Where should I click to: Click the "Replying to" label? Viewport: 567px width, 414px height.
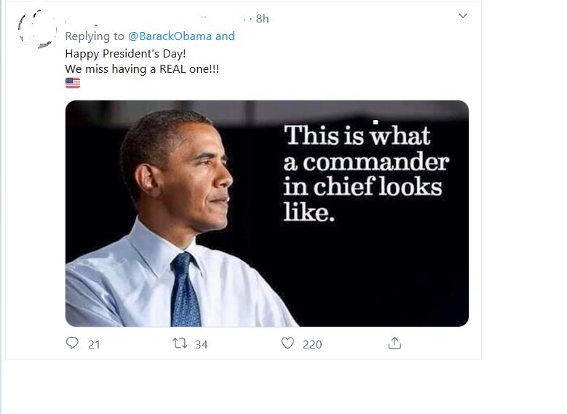[x=95, y=36]
